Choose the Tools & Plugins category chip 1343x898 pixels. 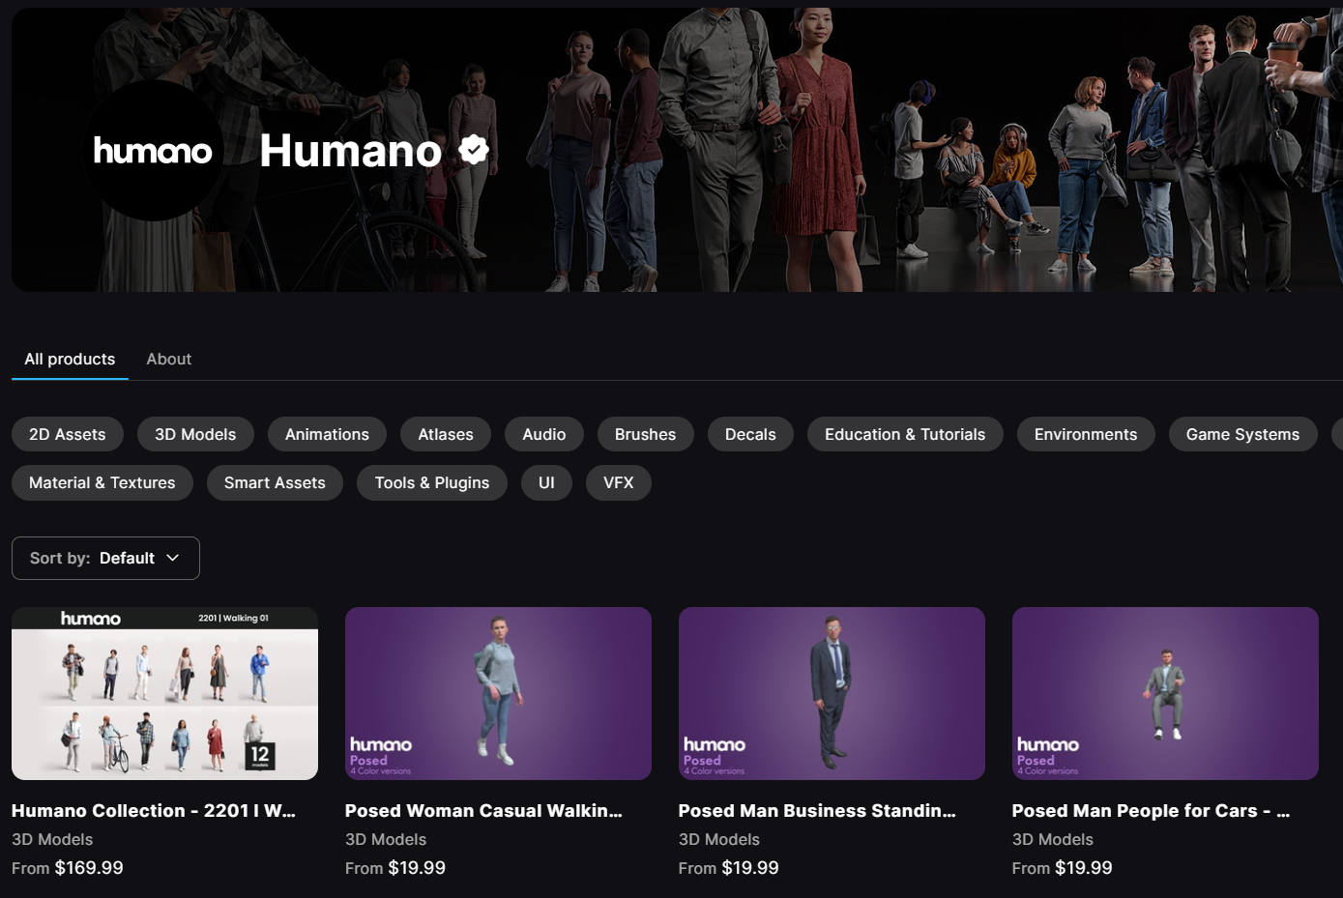pos(432,482)
